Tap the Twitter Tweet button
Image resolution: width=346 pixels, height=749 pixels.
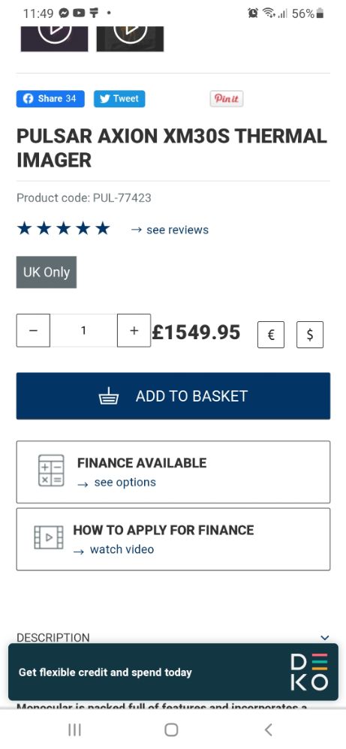click(x=119, y=99)
